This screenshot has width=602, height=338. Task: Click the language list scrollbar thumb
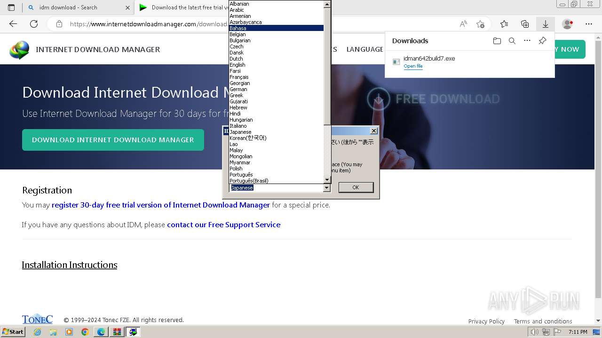[x=327, y=66]
